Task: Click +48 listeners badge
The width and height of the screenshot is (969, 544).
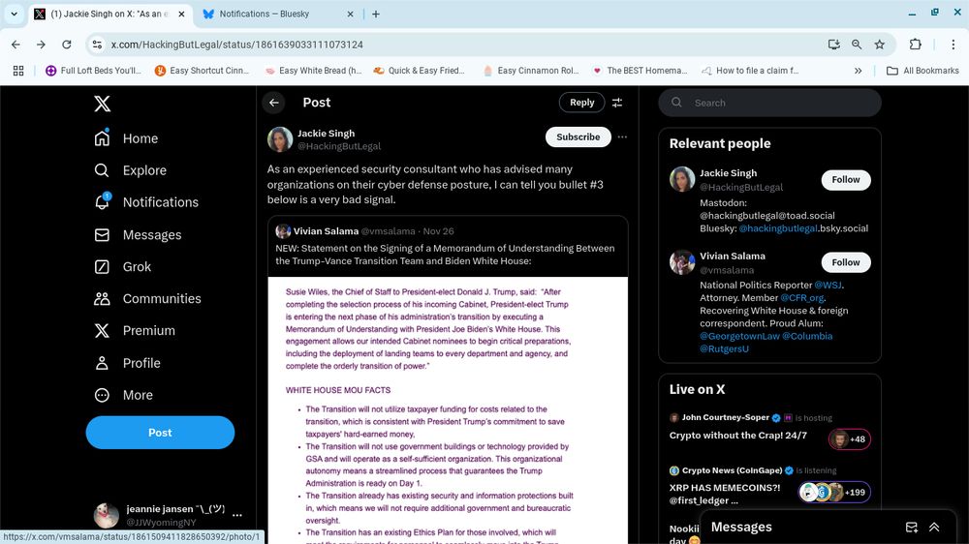Action: click(850, 439)
